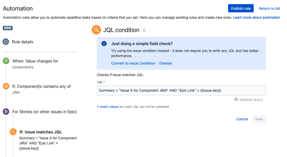The height and width of the screenshot is (157, 287).
Task: Click the magnifier icon next to Validate query
Action: [x=236, y=100]
